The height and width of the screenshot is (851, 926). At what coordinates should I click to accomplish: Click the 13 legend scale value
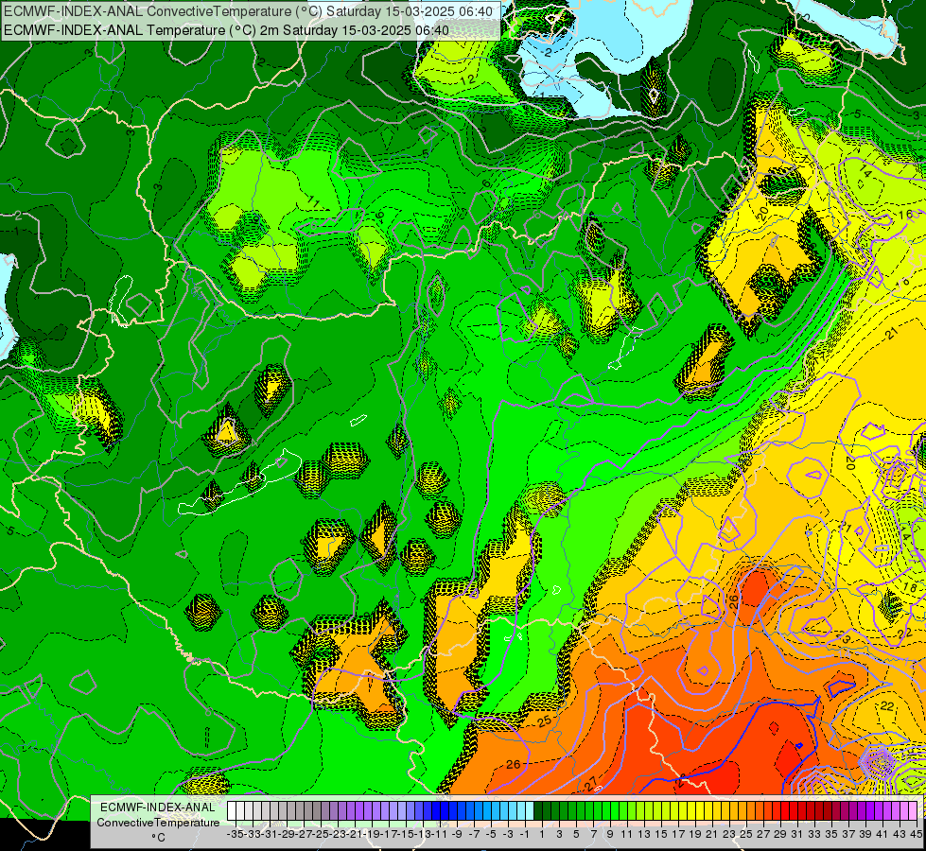644,834
